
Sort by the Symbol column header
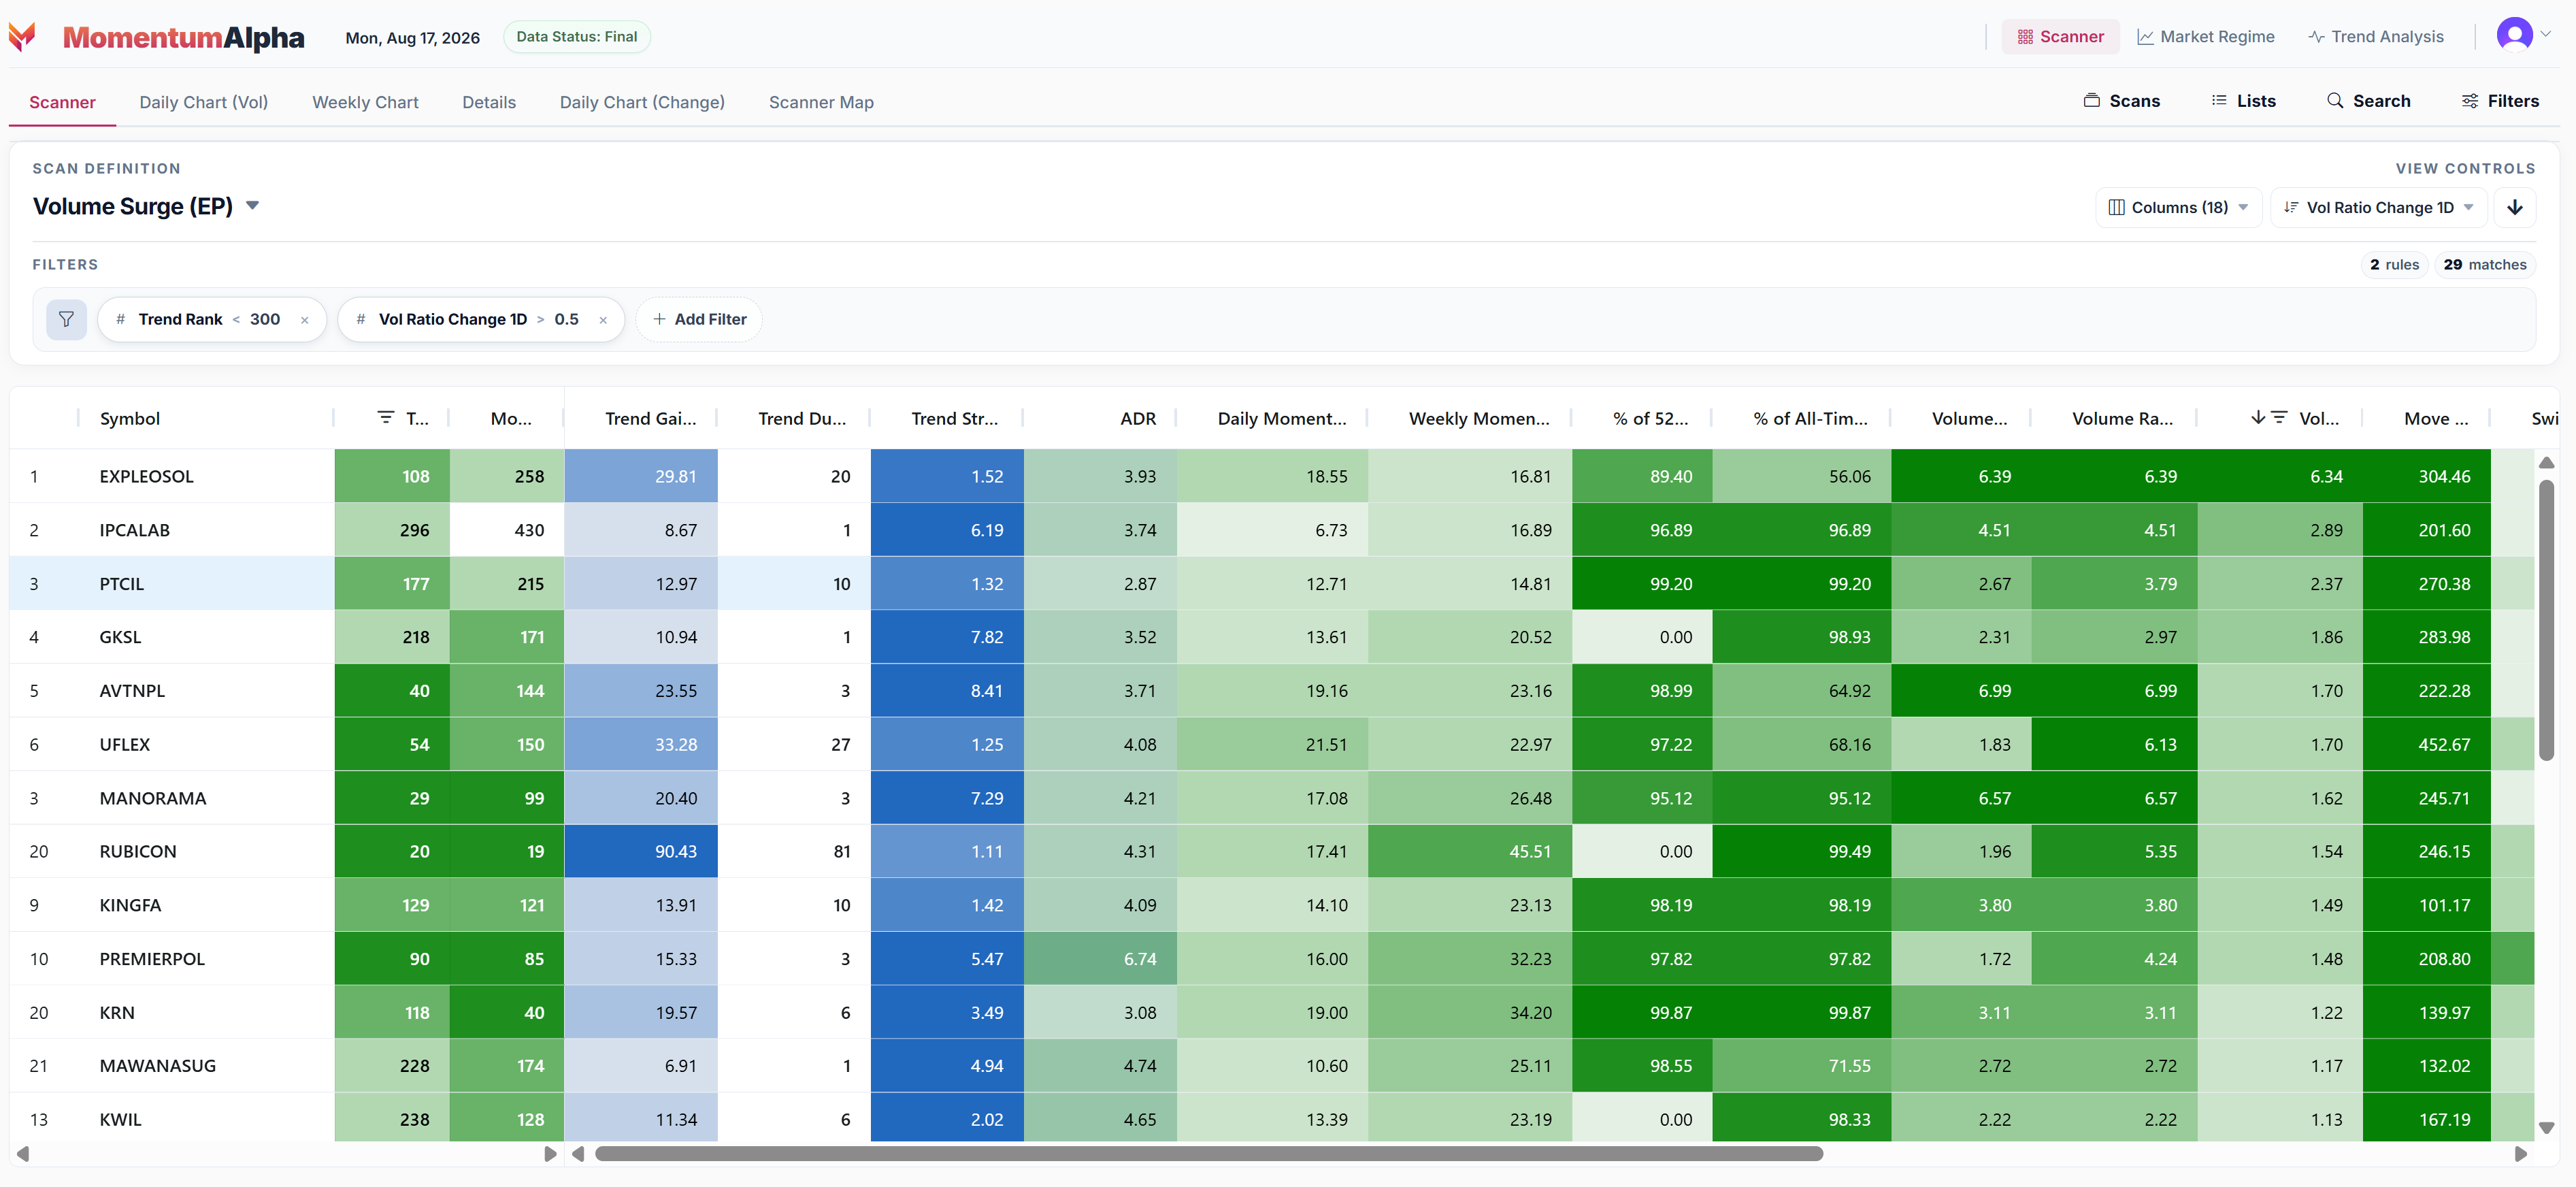point(130,418)
